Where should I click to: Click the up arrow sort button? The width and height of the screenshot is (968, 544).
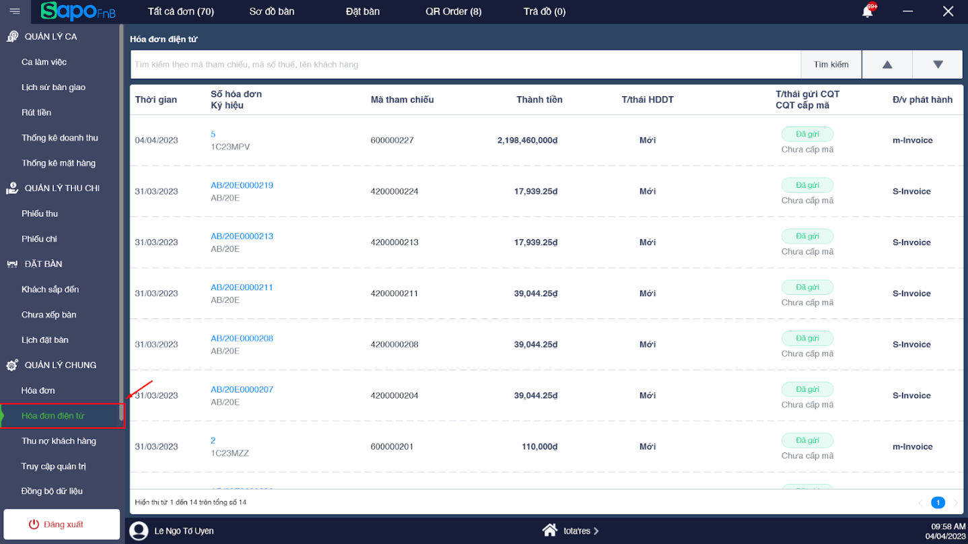[887, 65]
